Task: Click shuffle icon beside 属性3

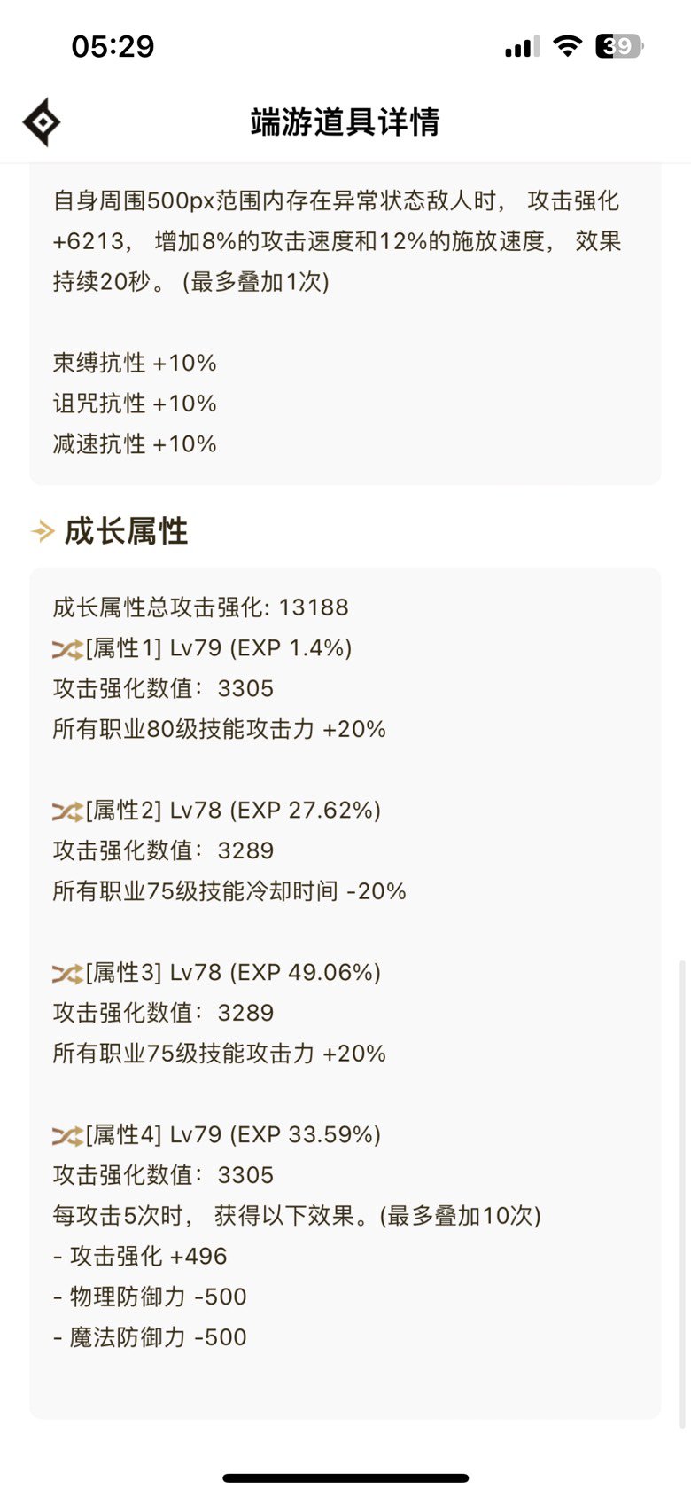Action: coord(67,974)
